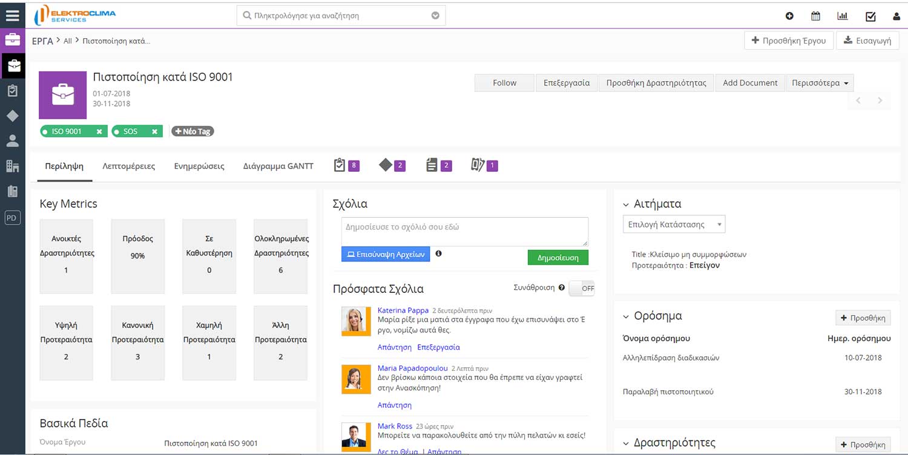Open the milestones diamond sidebar icon

click(12, 116)
